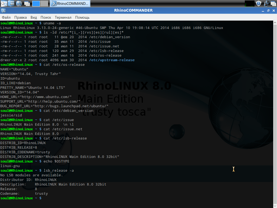Click the /etc/issue.net listing row
This screenshot has width=277, height=208.
click(60, 46)
